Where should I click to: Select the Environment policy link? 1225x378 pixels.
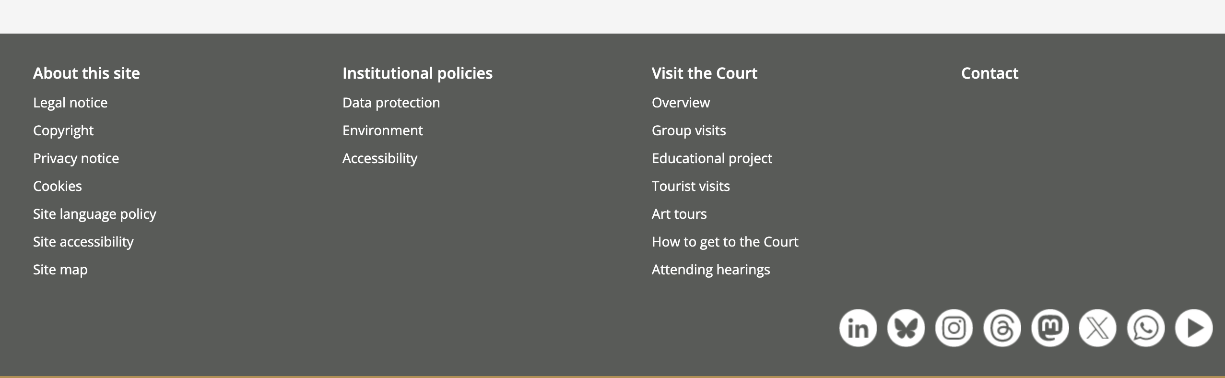point(382,130)
